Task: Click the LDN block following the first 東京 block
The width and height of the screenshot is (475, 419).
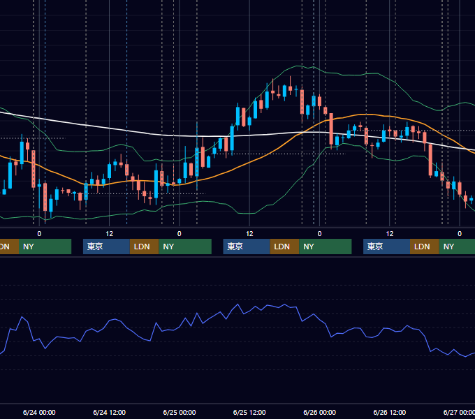Action: click(144, 247)
